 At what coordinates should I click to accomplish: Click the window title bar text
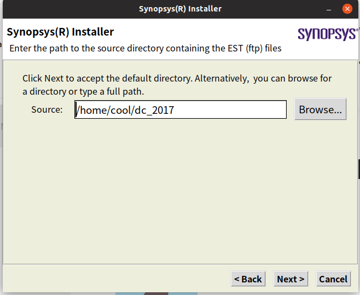180,9
